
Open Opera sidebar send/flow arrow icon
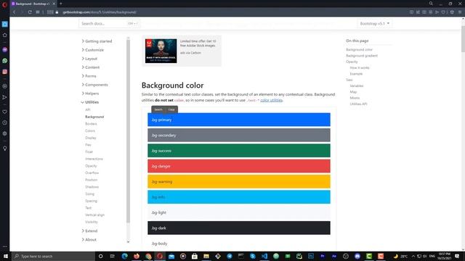[5, 97]
